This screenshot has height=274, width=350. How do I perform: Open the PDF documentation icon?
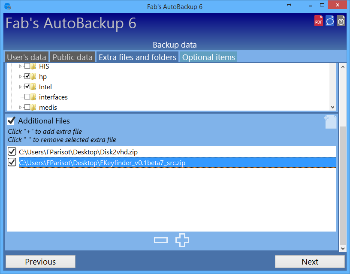pyautogui.click(x=319, y=21)
